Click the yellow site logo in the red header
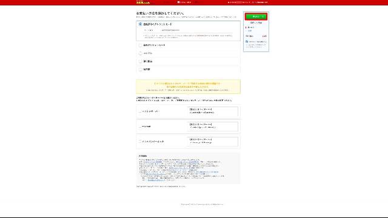The height and width of the screenshot is (218, 388). (x=143, y=2)
